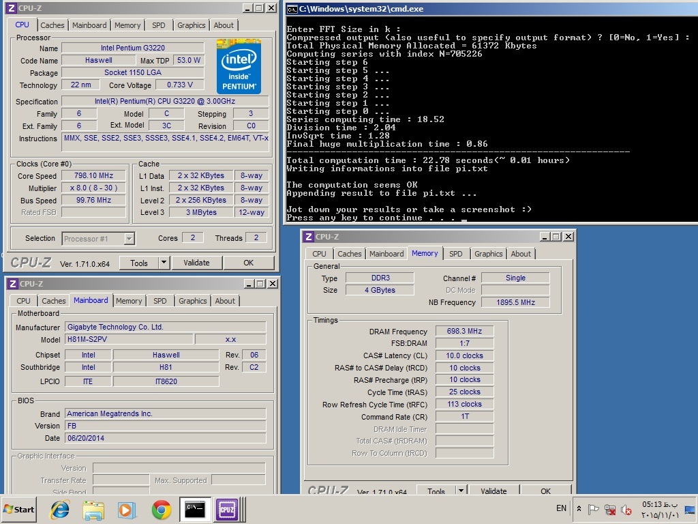Screen dimensions: 698x524
Task: Maximize the CPU-Z Mainboard window
Action: tap(260, 284)
